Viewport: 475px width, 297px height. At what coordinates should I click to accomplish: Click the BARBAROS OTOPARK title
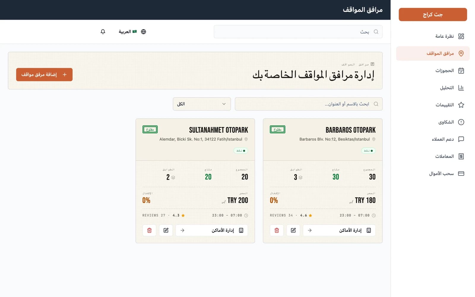click(x=351, y=130)
